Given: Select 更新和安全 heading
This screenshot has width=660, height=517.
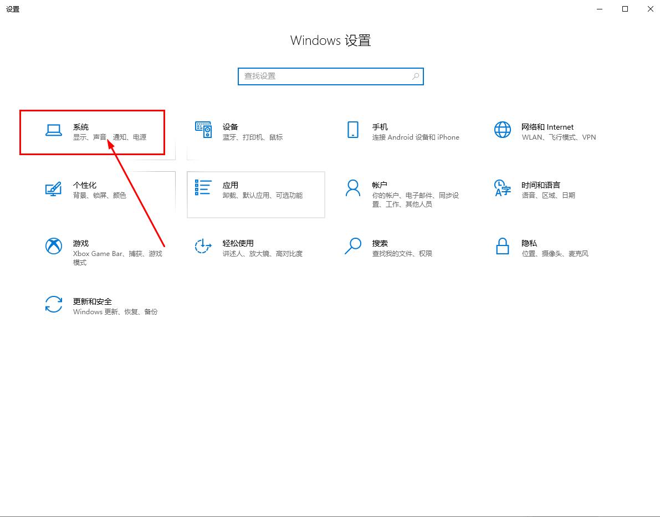Looking at the screenshot, I should (92, 301).
